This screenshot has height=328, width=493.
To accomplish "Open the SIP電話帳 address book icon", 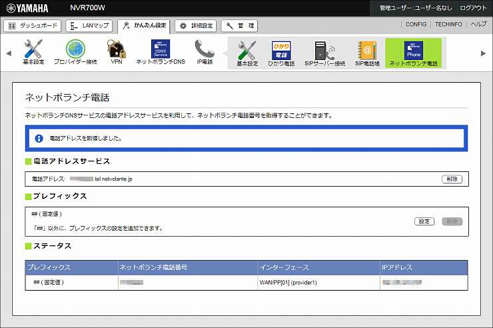I will point(367,54).
